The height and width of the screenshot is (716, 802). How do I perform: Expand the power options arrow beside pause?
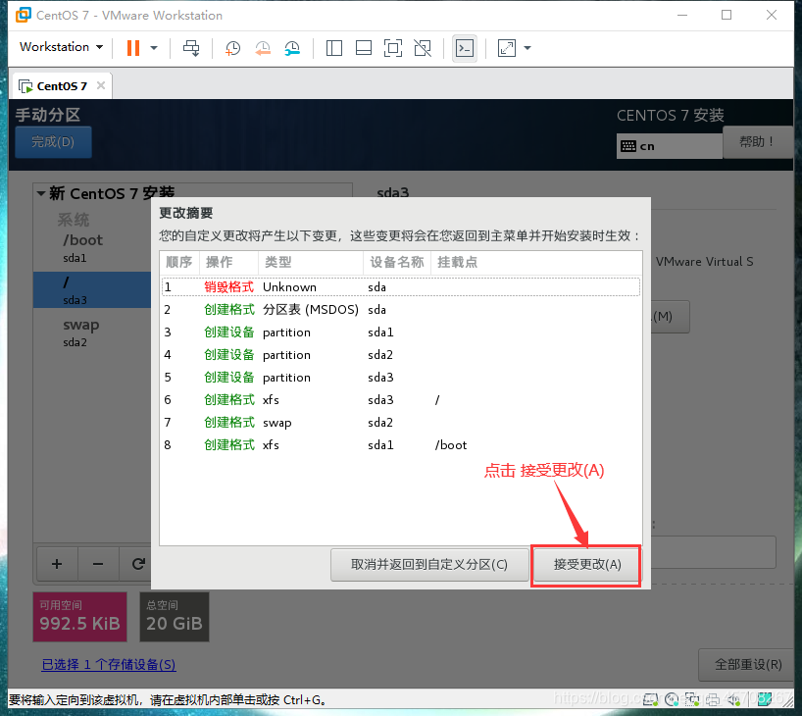coord(154,48)
